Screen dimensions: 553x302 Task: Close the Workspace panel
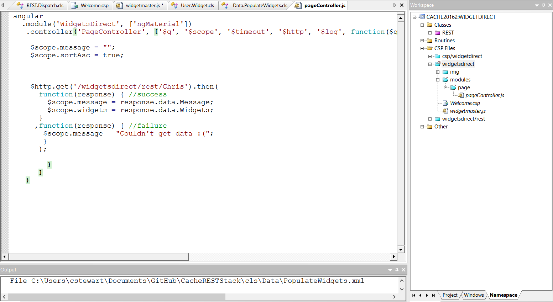coord(549,5)
